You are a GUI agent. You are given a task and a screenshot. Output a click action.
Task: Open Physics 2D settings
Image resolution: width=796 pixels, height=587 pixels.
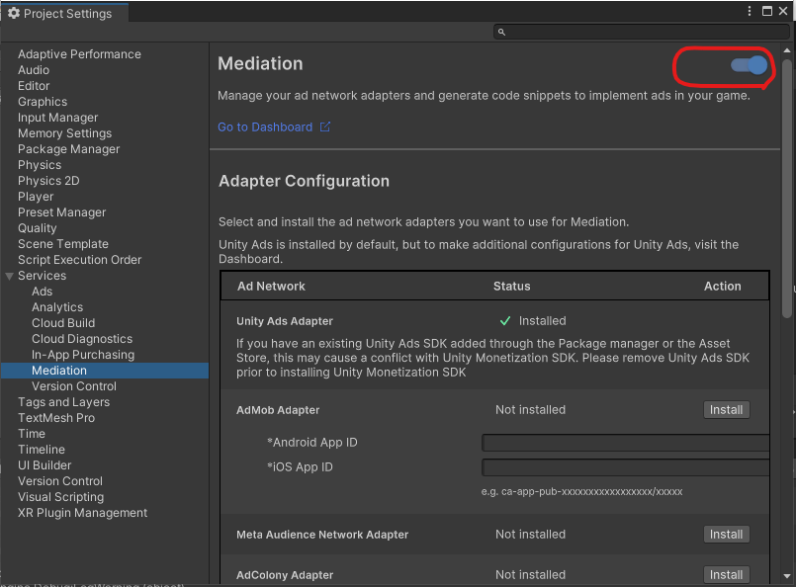[48, 181]
